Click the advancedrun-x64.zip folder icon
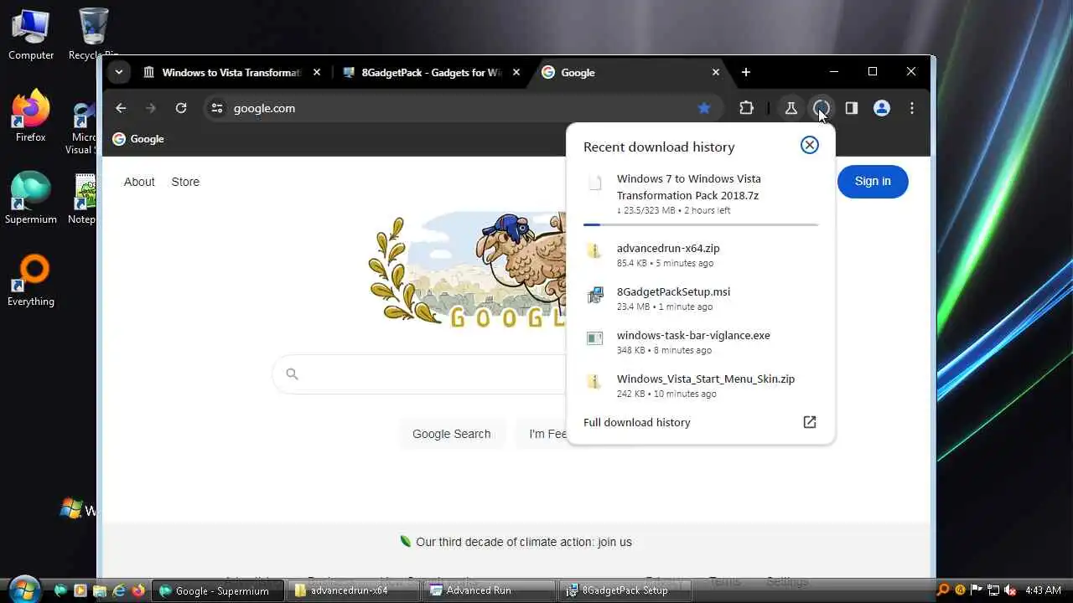Screen dimensions: 1073x603 pyautogui.click(x=594, y=250)
